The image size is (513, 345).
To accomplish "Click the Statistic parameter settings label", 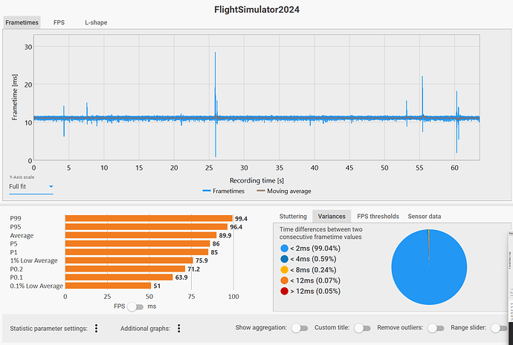I will click(x=49, y=329).
